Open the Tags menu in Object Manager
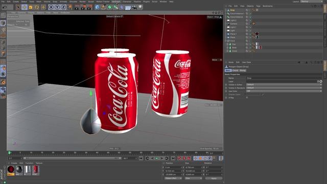Screen dimensions: 327x184 [258, 6]
